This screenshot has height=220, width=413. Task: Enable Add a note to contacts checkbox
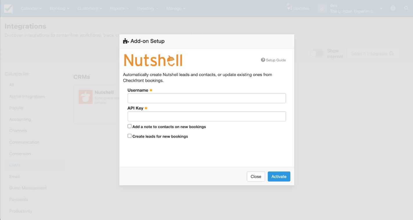click(x=130, y=126)
